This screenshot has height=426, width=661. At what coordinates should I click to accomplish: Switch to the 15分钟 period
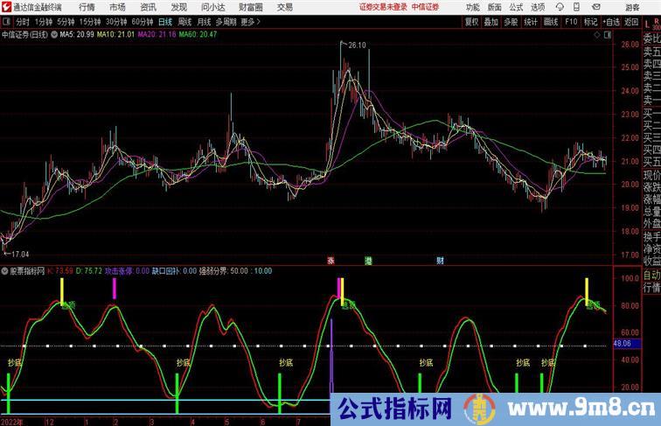click(x=90, y=22)
